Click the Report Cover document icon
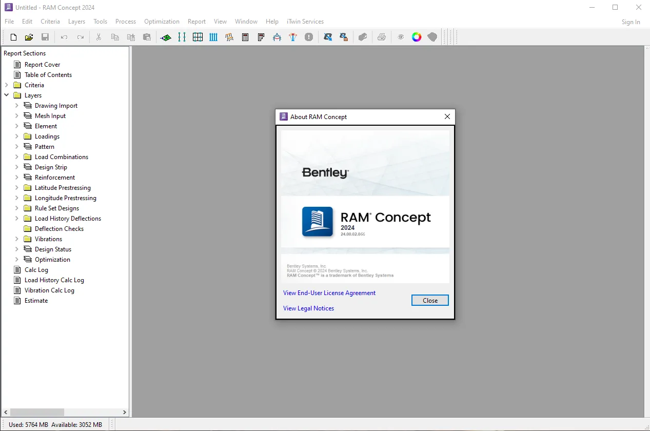650x431 pixels. coord(17,65)
